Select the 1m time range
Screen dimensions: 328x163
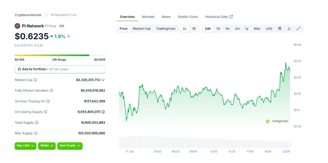tap(227, 29)
